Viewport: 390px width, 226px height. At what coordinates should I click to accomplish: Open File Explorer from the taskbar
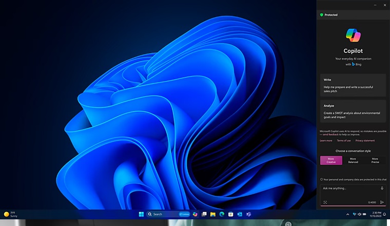pyautogui.click(x=213, y=214)
